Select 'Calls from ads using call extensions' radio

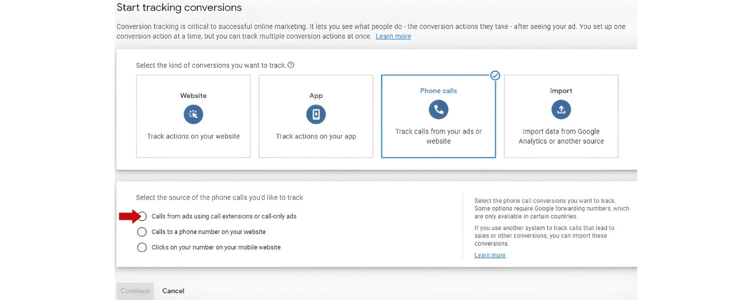point(142,216)
